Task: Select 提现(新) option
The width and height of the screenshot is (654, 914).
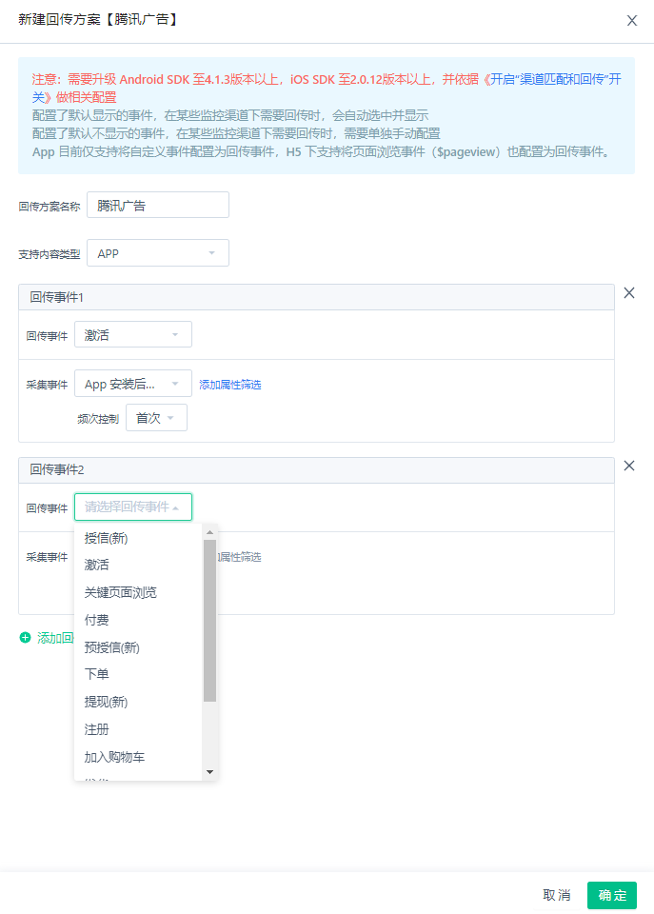Action: (138, 702)
